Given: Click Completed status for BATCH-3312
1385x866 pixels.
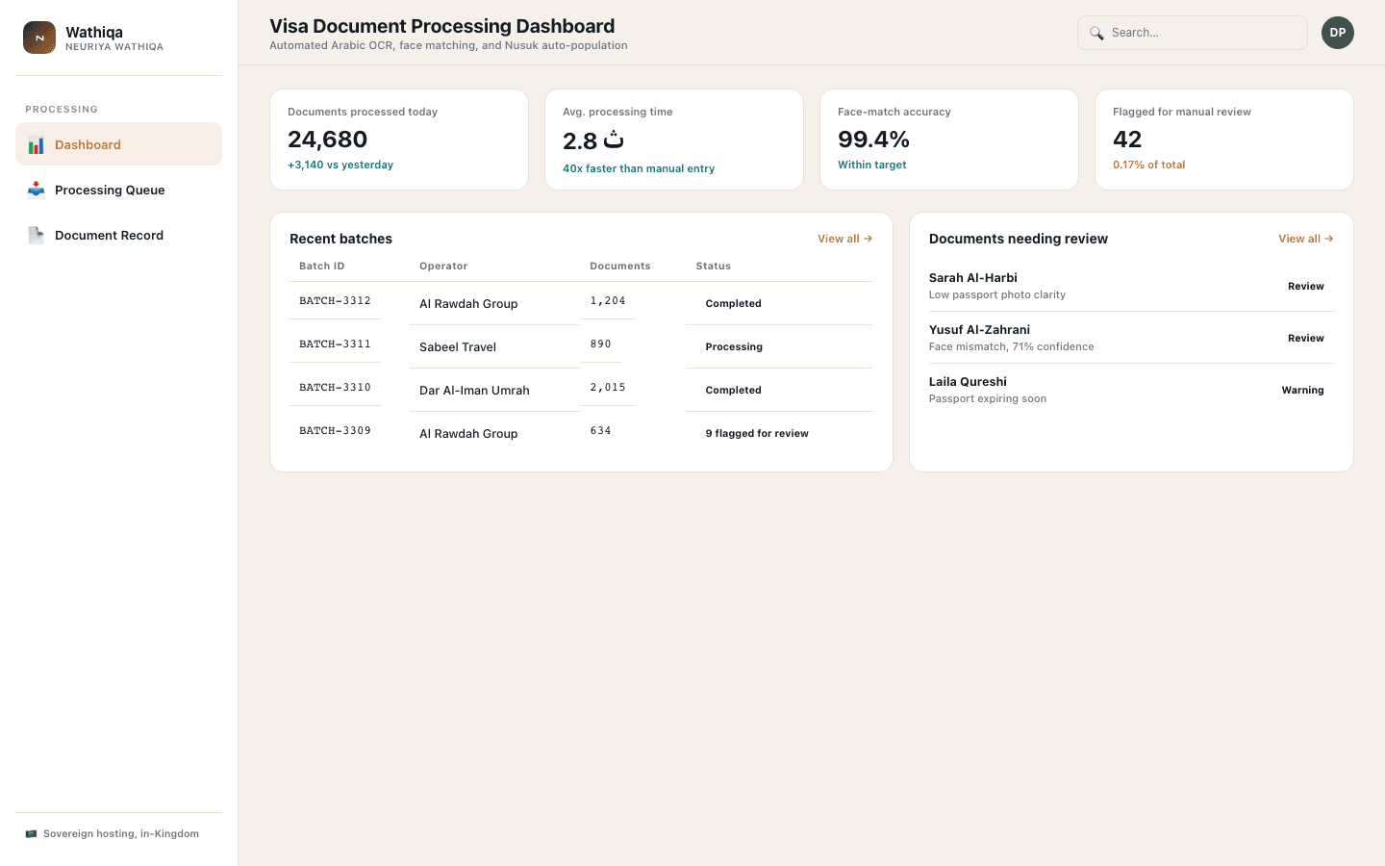Looking at the screenshot, I should (x=733, y=303).
